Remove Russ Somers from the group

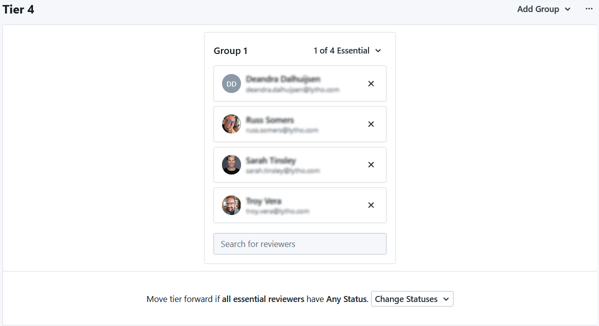point(371,124)
